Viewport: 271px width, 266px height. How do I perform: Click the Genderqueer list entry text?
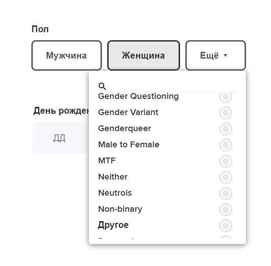point(125,128)
